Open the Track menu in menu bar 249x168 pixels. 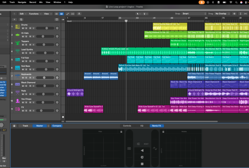pos(12,2)
